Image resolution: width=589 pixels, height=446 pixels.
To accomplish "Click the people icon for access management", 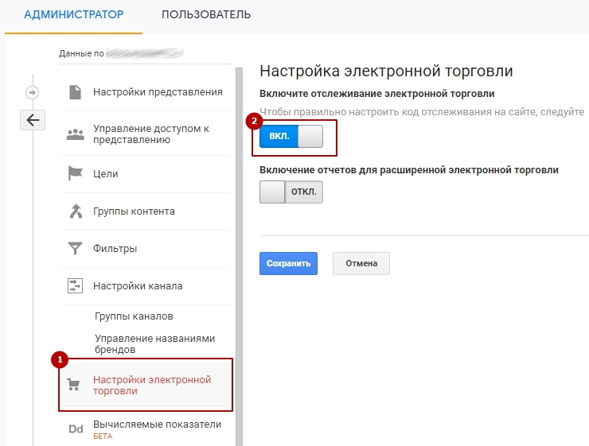I will click(76, 134).
